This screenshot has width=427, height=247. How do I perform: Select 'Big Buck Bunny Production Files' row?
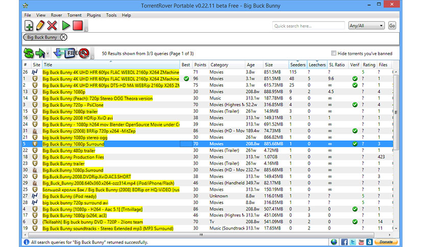[x=207, y=157]
